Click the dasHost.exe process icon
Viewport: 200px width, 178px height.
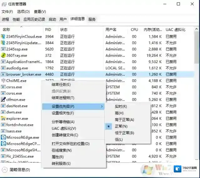3,106
